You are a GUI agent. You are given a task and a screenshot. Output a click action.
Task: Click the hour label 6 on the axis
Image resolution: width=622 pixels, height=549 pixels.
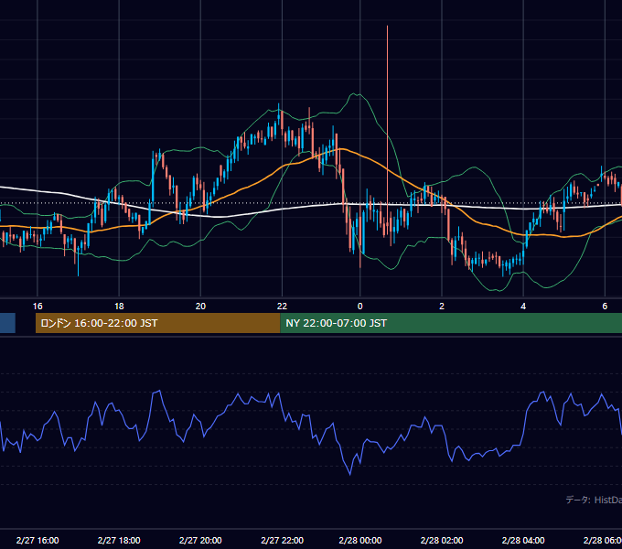[x=605, y=307]
